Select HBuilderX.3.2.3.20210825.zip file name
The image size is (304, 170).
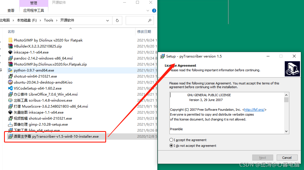38,46
